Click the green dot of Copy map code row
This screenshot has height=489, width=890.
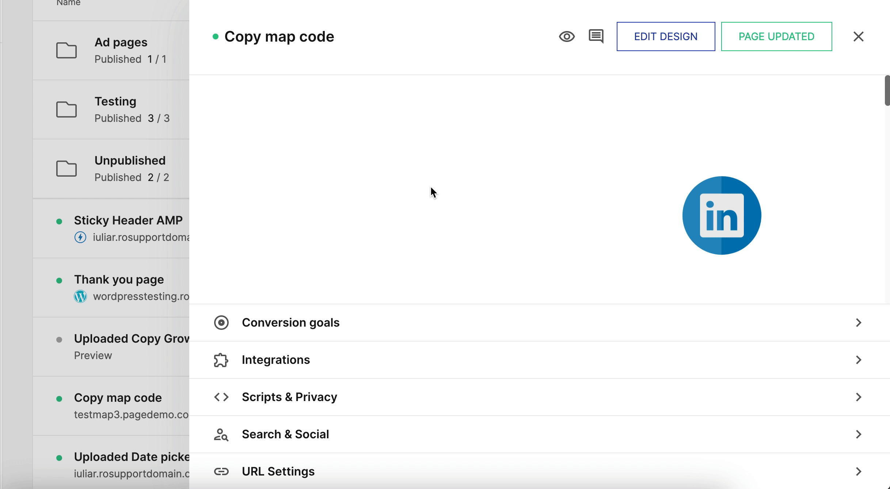pos(59,398)
